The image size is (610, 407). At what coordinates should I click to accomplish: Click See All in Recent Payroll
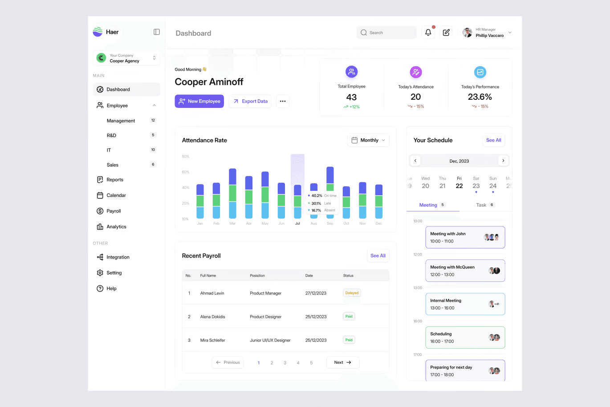pyautogui.click(x=378, y=255)
